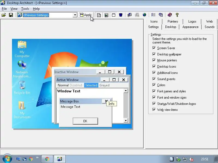Switch to the Web tab
This screenshot has width=218, height=163.
coord(209,21)
